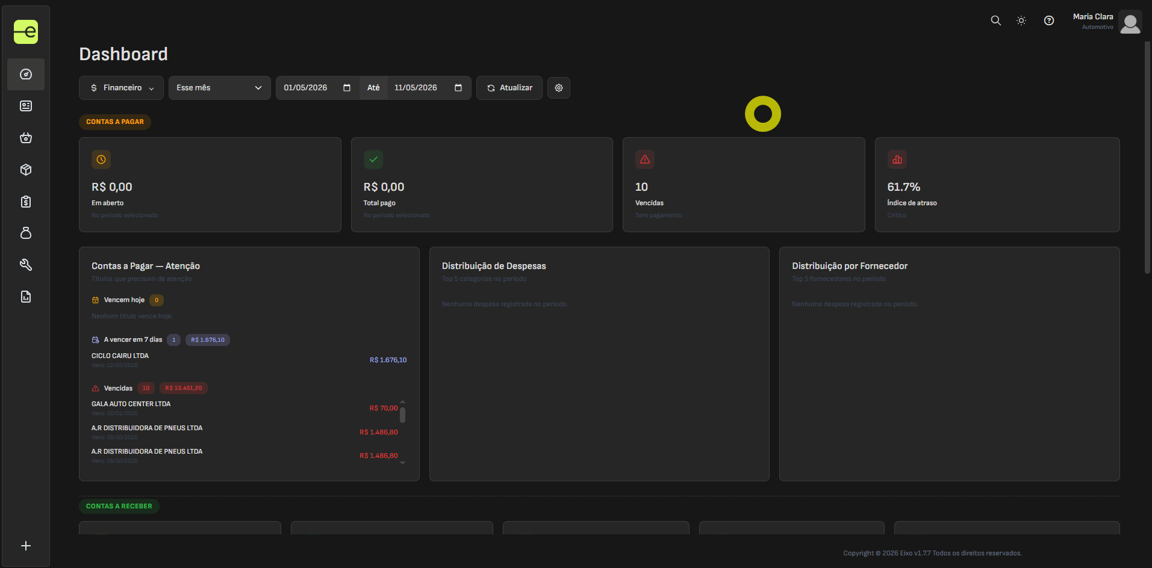Open the Financeiro dropdown
1152x568 pixels.
(x=121, y=88)
